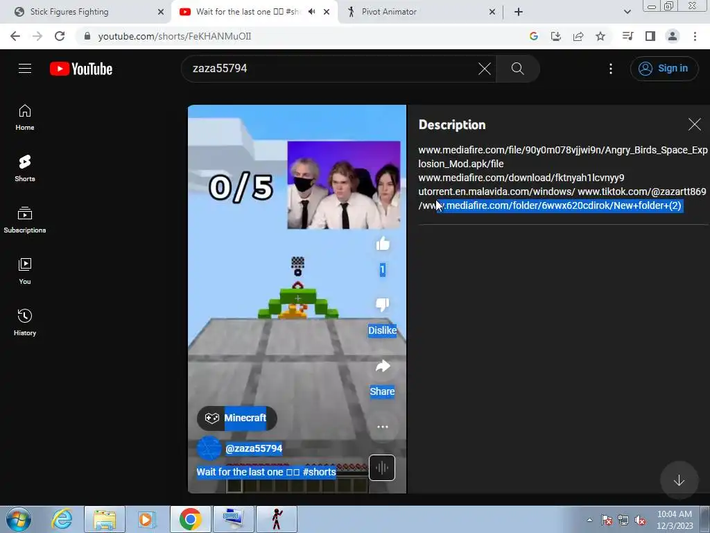This screenshot has width=710, height=533.
Task: Open Windows Explorer from the taskbar
Action: 105,519
